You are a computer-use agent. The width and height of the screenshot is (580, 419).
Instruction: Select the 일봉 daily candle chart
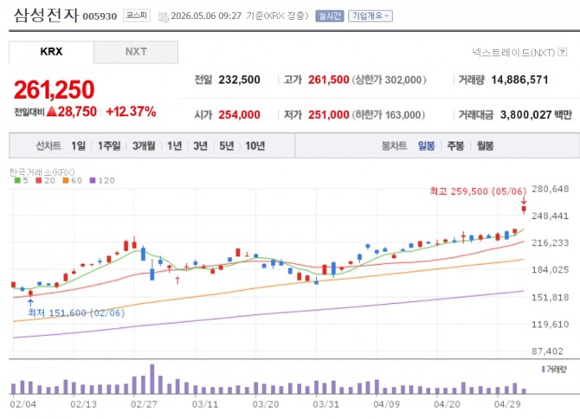(426, 145)
